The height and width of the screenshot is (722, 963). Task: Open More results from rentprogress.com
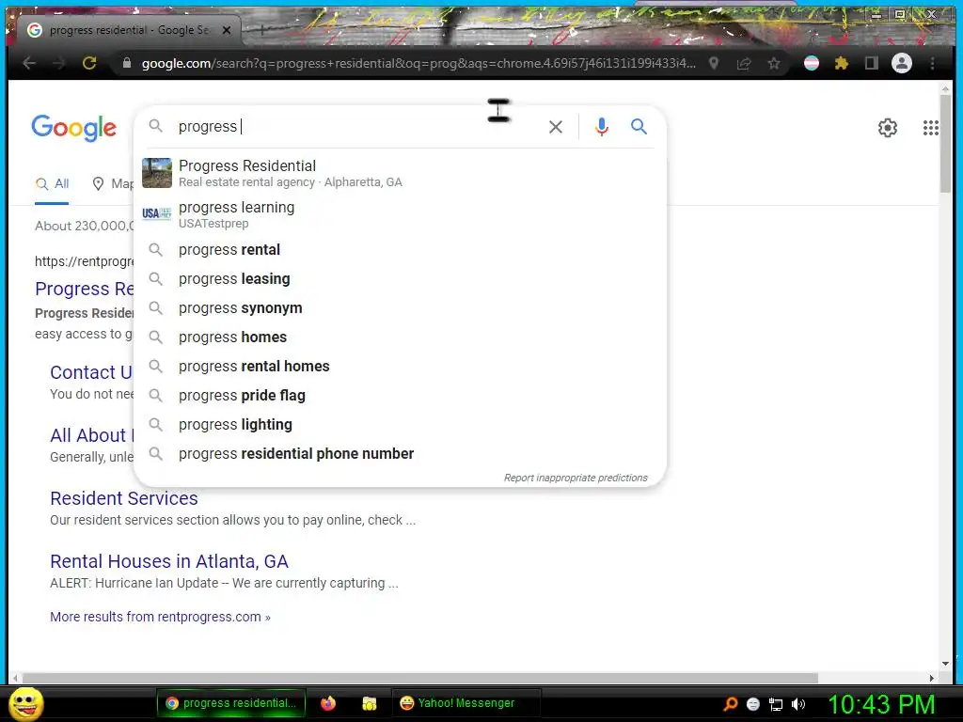click(x=160, y=617)
